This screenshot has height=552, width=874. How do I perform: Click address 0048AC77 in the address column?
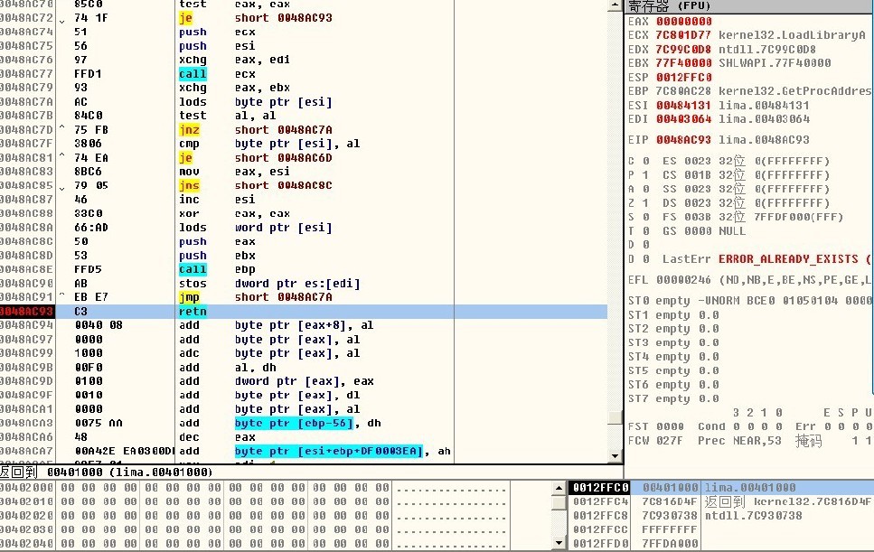click(x=27, y=74)
